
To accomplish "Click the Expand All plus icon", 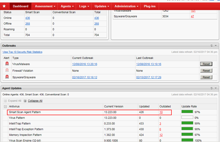I will 5,101.
